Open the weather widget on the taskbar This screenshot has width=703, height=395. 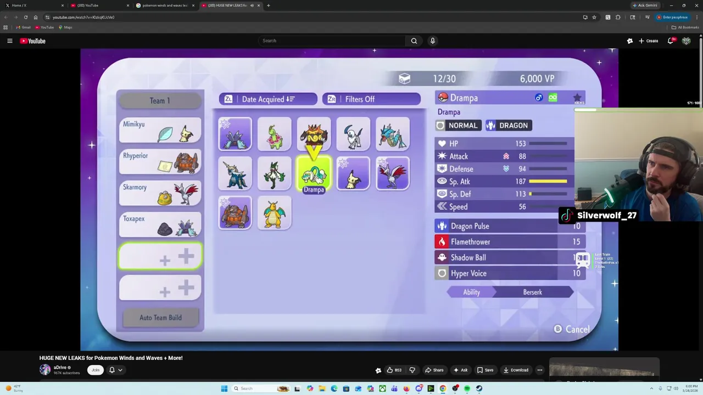[x=14, y=388]
